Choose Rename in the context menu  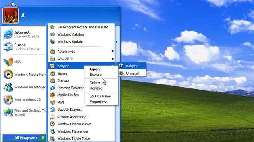(x=96, y=88)
